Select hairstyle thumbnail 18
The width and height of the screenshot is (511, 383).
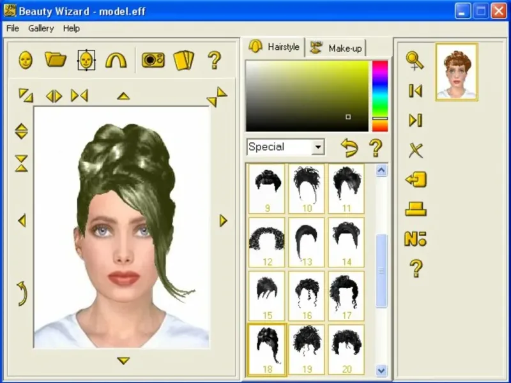(x=266, y=349)
